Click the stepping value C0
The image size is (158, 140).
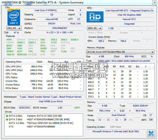click(52, 15)
